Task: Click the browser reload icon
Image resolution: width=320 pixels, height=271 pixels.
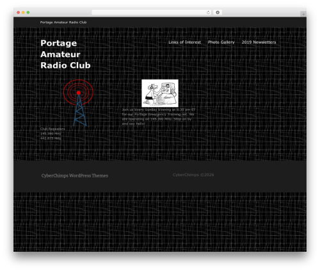Action: 208,13
